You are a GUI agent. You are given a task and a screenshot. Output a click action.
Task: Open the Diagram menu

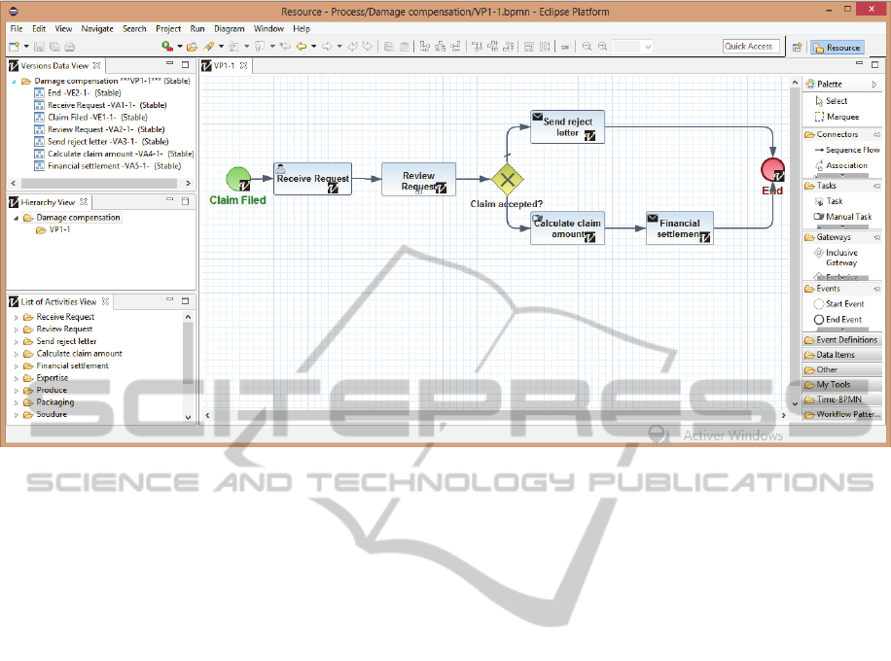click(230, 29)
